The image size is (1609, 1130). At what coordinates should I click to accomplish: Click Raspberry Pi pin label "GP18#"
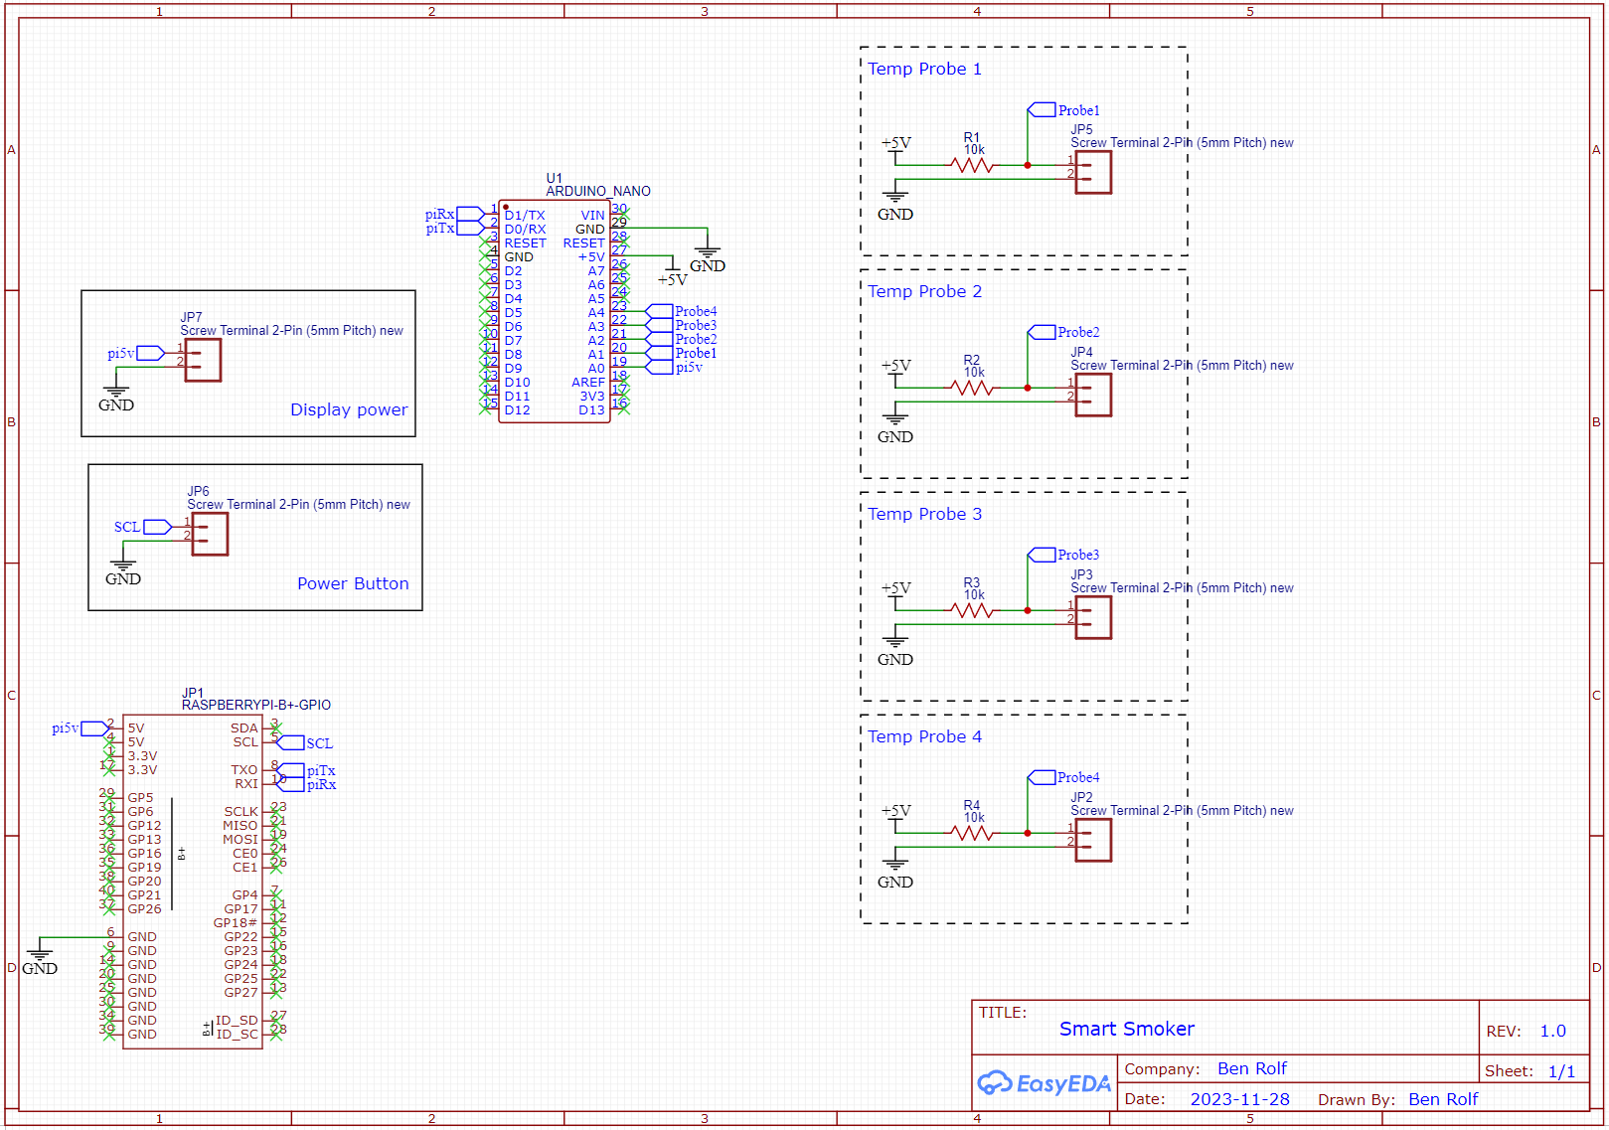[x=236, y=923]
